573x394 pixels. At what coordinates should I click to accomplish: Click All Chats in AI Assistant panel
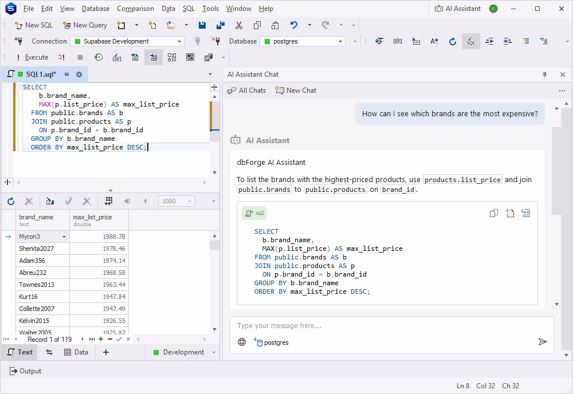pyautogui.click(x=246, y=90)
